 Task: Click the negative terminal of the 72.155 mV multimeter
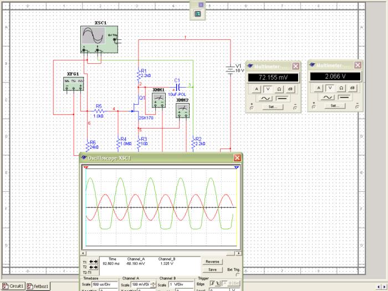(x=295, y=108)
